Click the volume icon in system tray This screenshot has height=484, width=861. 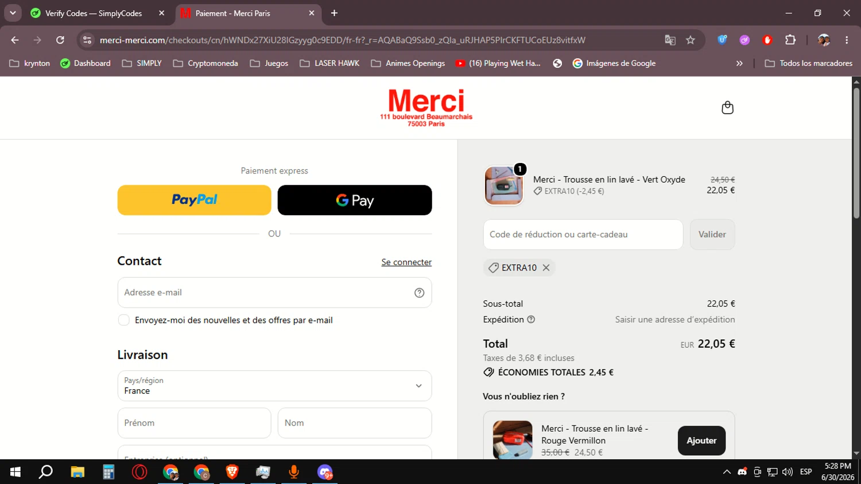[788, 472]
